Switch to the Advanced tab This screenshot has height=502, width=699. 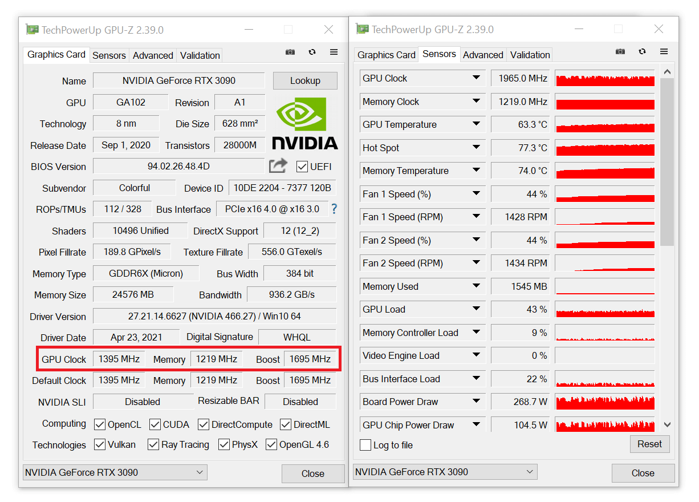click(152, 55)
